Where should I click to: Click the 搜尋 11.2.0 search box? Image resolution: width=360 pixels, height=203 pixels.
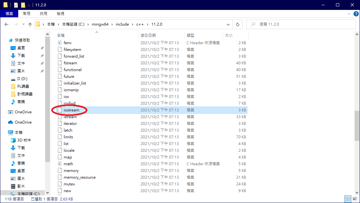[301, 24]
